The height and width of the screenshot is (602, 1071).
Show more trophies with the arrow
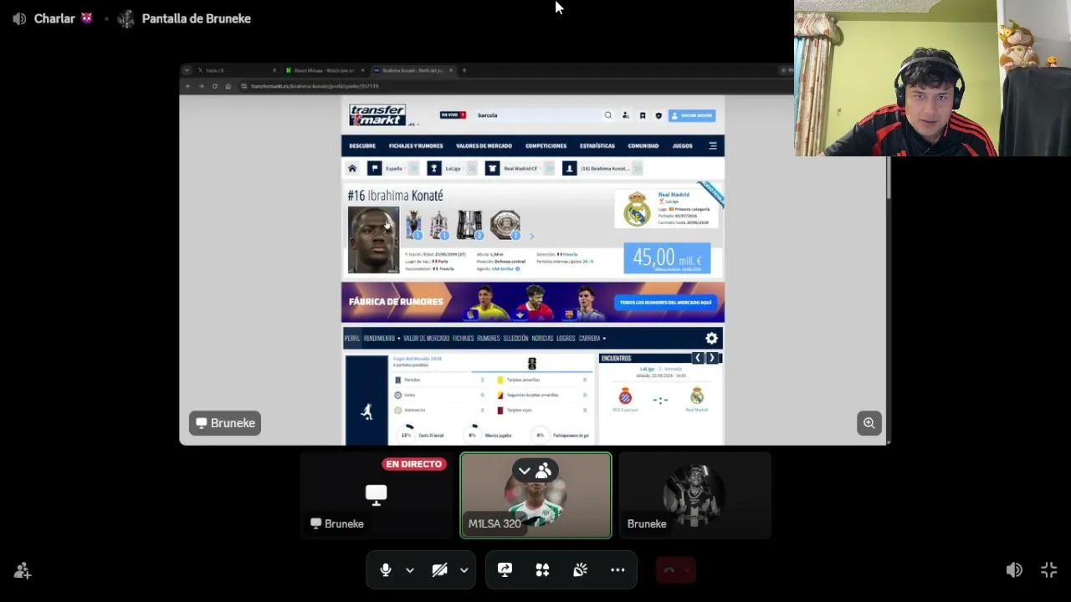pos(531,236)
